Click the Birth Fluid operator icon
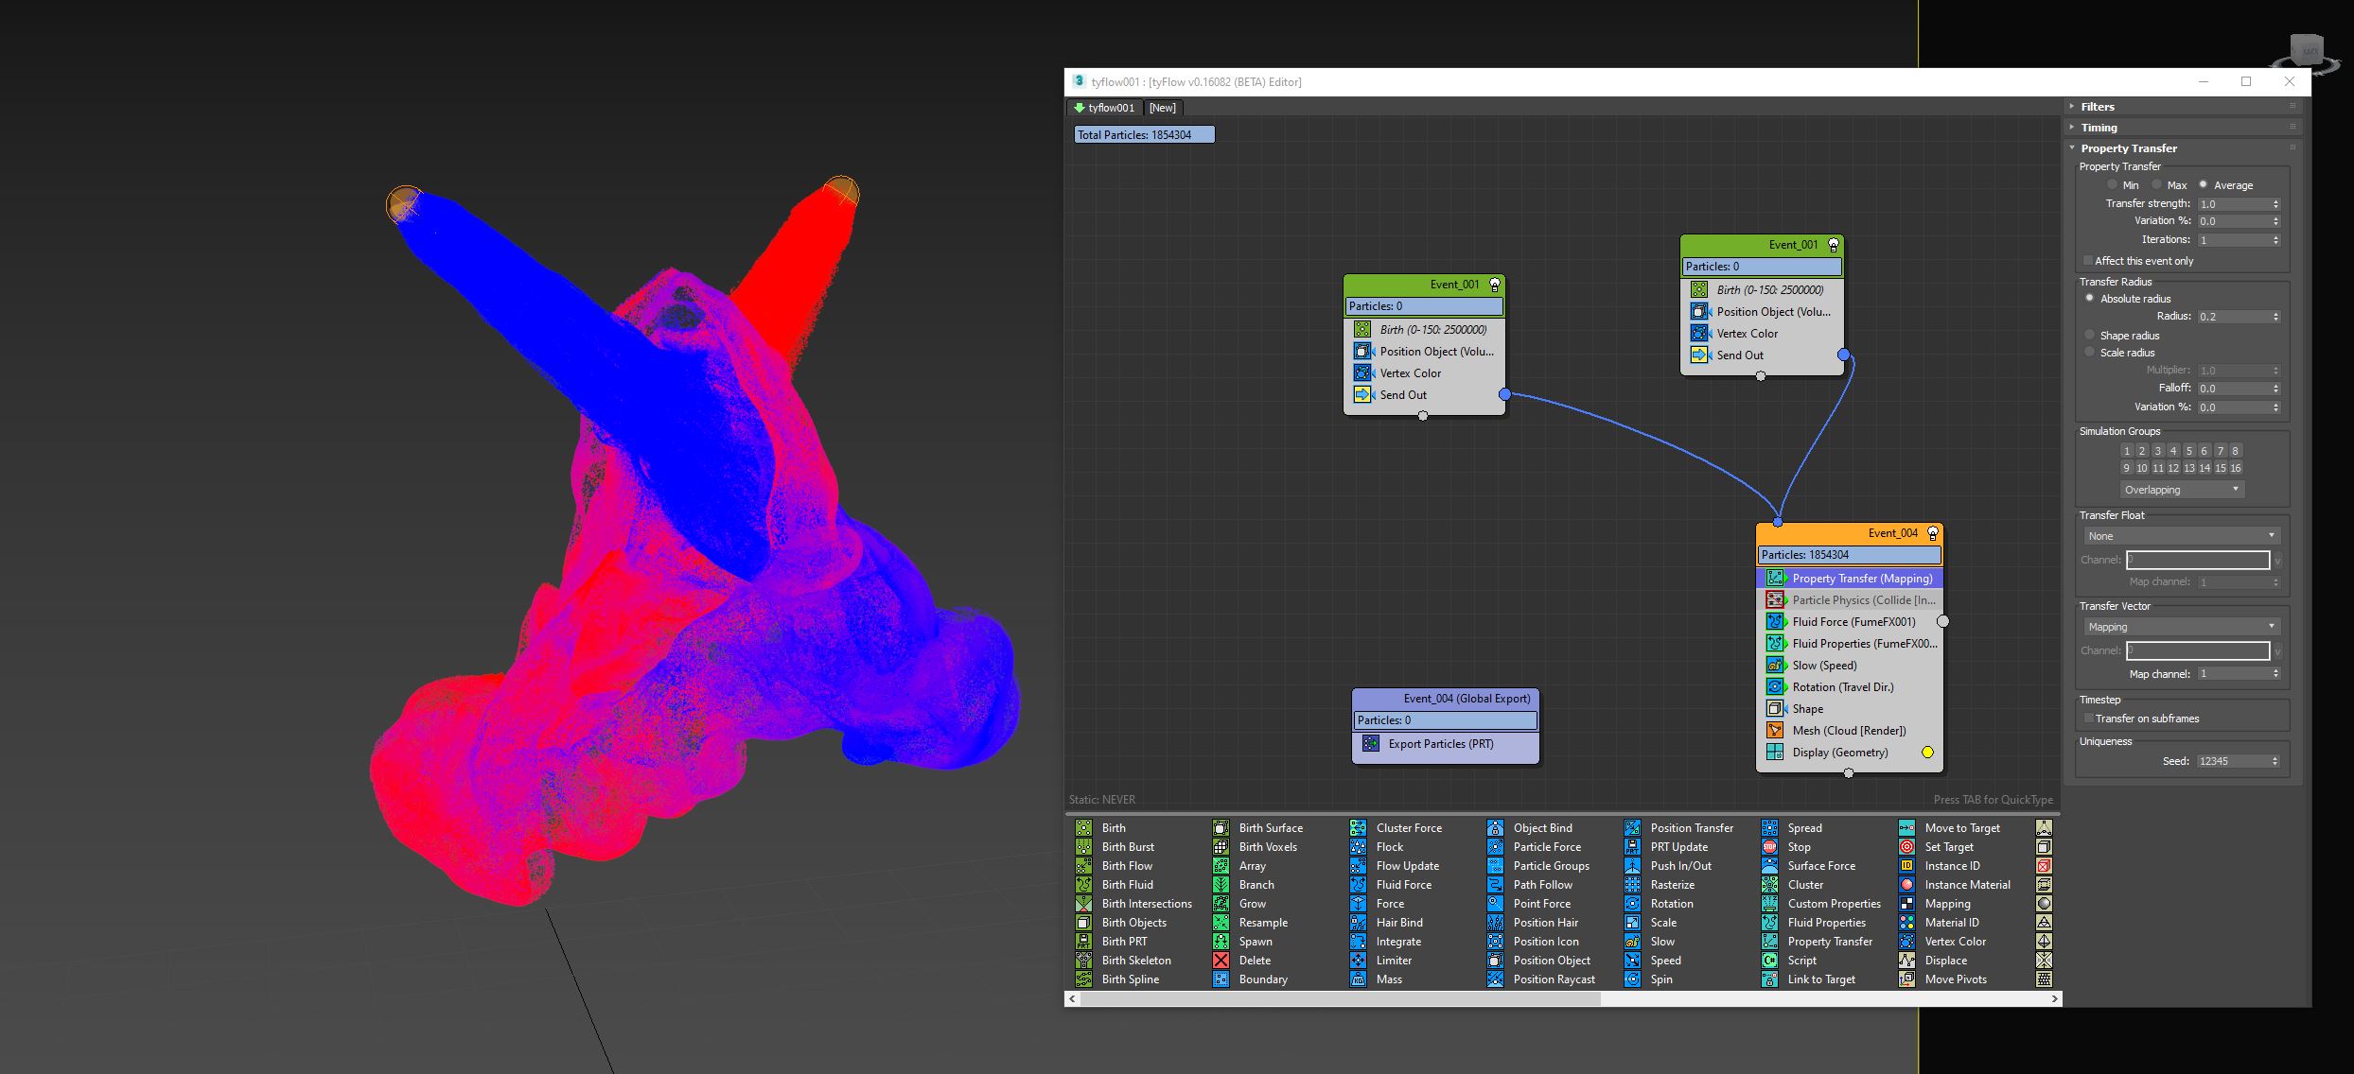This screenshot has width=2354, height=1074. click(1083, 885)
